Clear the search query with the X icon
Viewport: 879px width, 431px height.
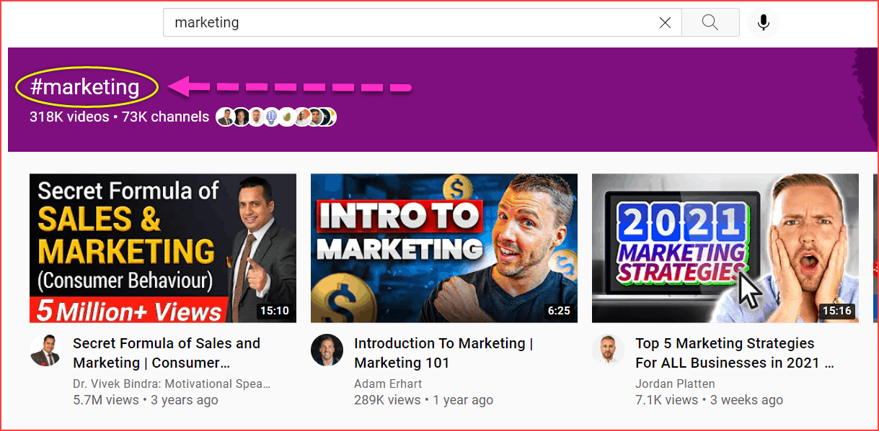664,22
